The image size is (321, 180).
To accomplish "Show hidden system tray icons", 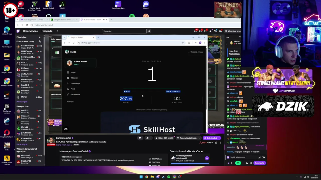I will click(x=297, y=177).
